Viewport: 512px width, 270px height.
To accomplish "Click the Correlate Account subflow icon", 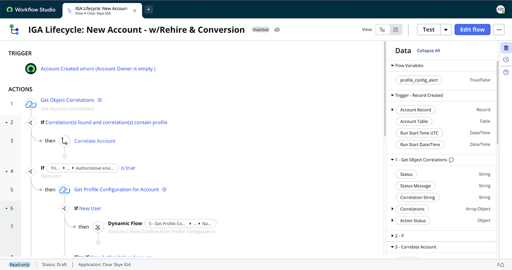I will pyautogui.click(x=64, y=141).
